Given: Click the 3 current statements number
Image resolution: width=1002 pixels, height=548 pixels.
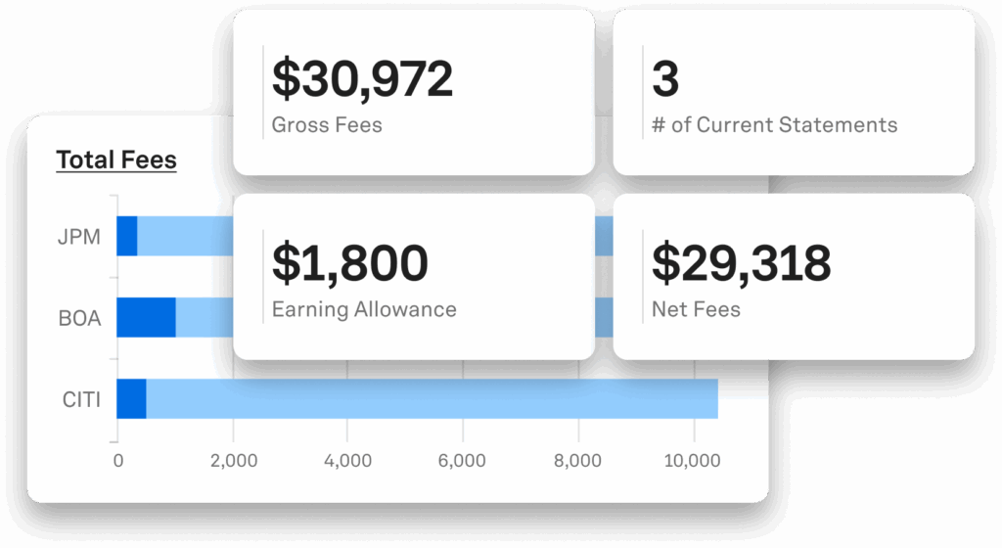Looking at the screenshot, I should click(x=665, y=80).
